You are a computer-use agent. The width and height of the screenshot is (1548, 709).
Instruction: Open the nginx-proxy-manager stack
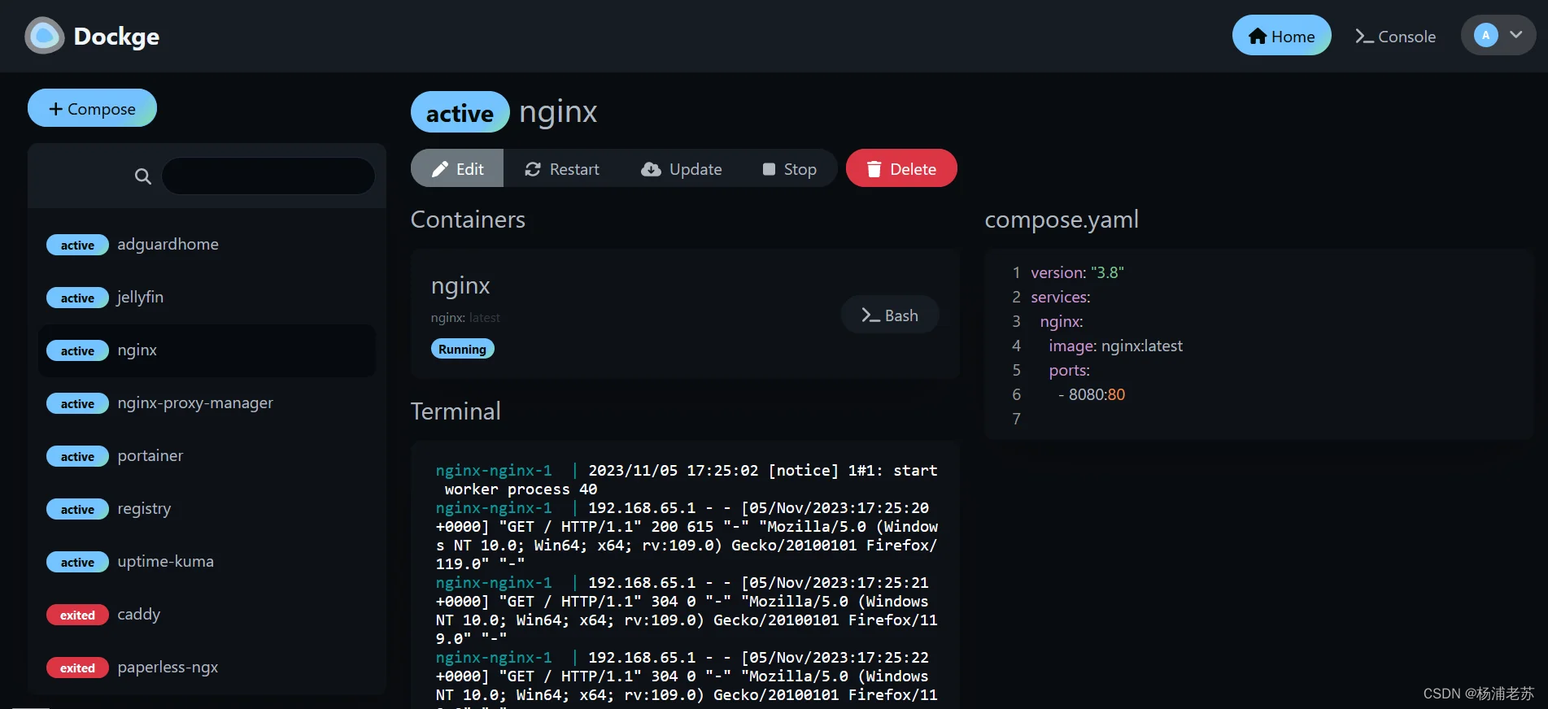207,403
